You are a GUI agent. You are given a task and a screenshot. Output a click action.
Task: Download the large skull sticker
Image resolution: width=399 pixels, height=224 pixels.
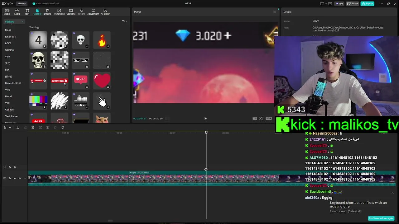tap(45, 67)
